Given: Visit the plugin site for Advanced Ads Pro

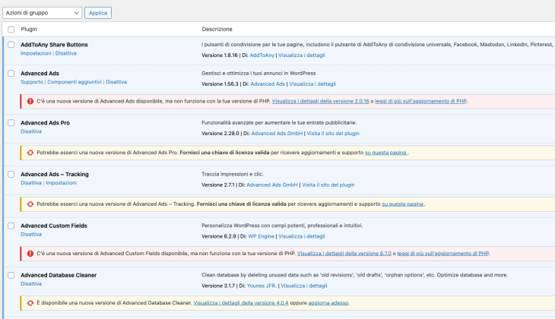Looking at the screenshot, I should coord(333,134).
